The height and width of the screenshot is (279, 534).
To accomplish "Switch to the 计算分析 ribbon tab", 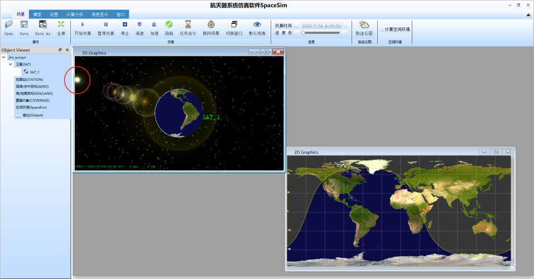I will point(75,14).
